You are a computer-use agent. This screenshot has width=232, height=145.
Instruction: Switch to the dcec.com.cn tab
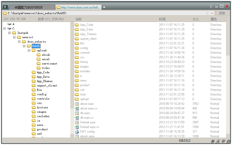coord(79,7)
